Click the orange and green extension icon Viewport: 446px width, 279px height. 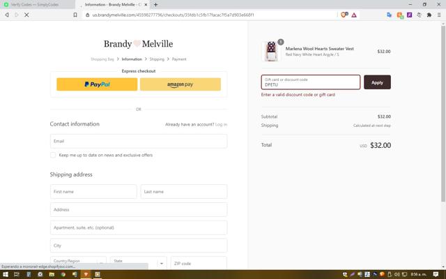pyautogui.click(x=400, y=15)
